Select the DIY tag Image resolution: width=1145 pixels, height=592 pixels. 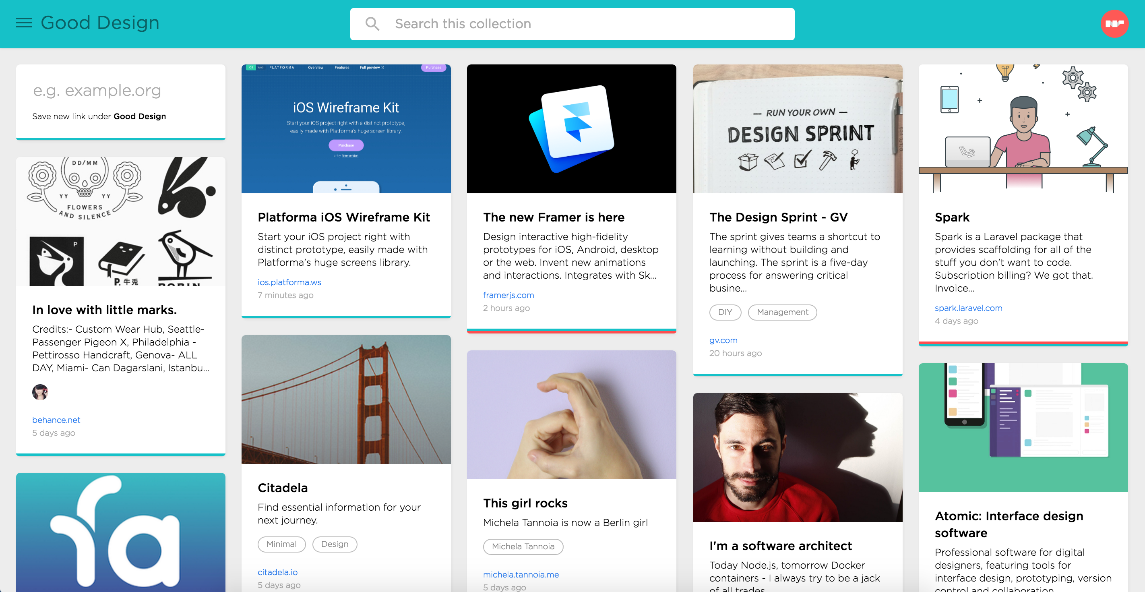pos(725,312)
